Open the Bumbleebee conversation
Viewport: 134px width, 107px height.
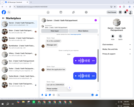19,47
